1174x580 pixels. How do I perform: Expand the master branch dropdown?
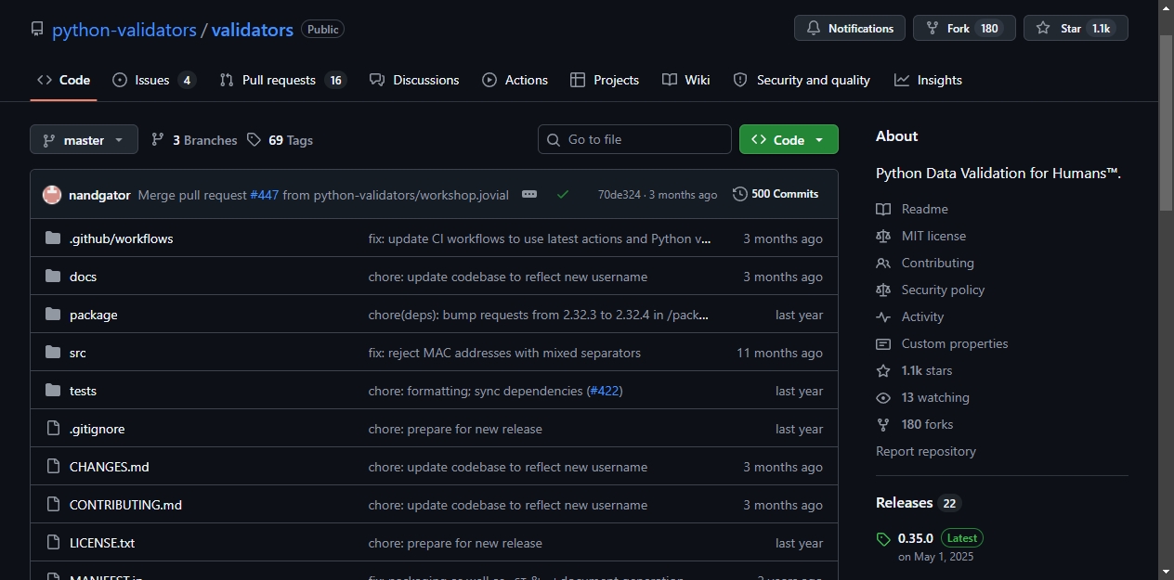[x=84, y=140]
